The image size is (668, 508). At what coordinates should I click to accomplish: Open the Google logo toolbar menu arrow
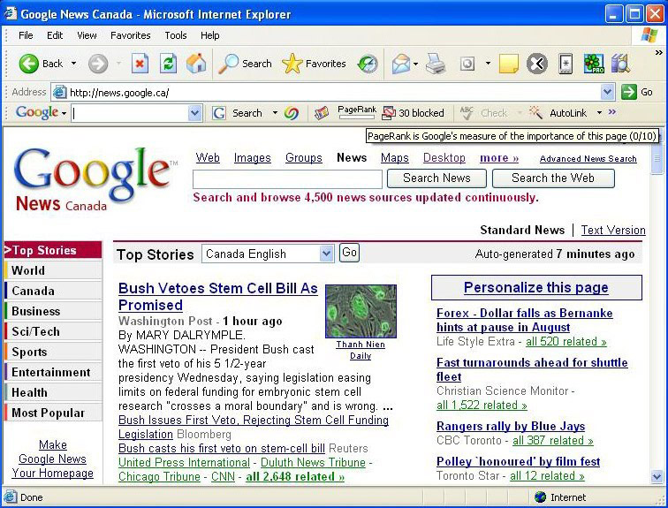click(64, 113)
